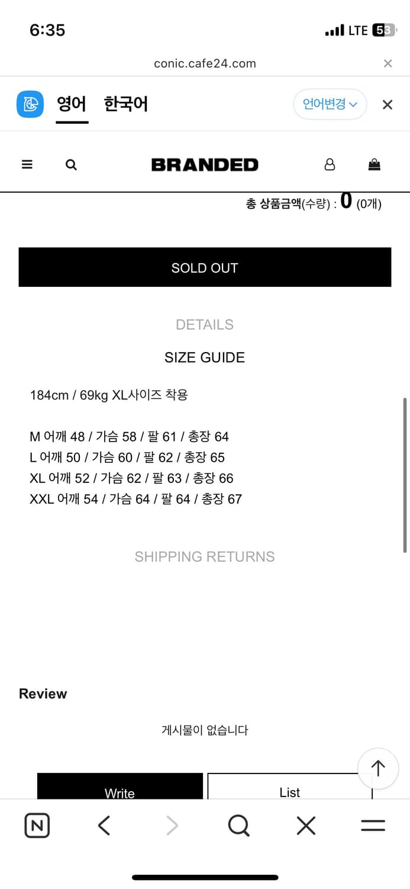This screenshot has width=410, height=889.
Task: Select the 영어 language tab
Action: coord(72,104)
